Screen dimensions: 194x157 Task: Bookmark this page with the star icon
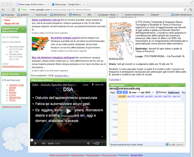click(183, 10)
